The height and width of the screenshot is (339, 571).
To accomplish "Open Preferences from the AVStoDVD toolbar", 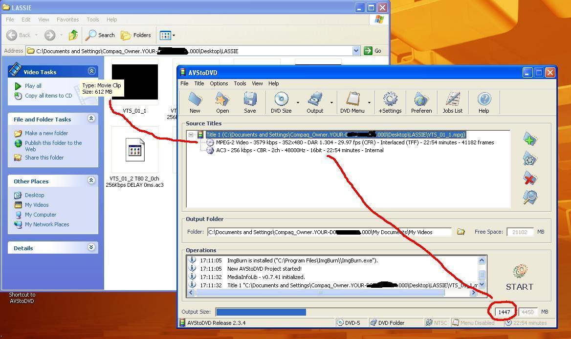I will click(x=421, y=102).
